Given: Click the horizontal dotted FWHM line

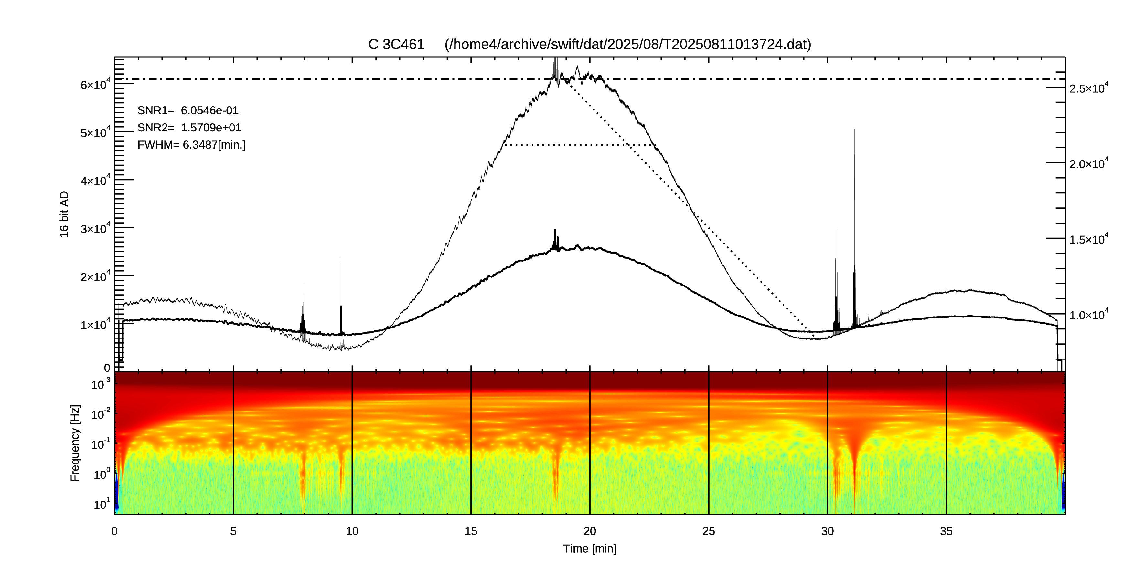Looking at the screenshot, I should pos(580,145).
